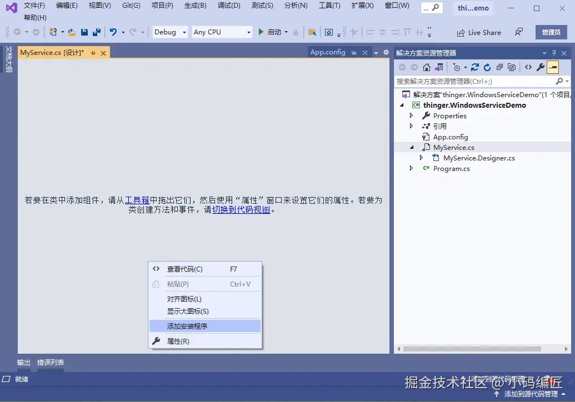Image resolution: width=575 pixels, height=402 pixels.
Task: Collapse the MyService.cs node
Action: point(412,147)
